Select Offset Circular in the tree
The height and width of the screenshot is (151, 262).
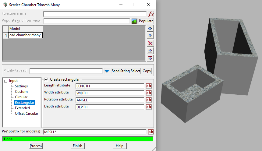pos(27,114)
